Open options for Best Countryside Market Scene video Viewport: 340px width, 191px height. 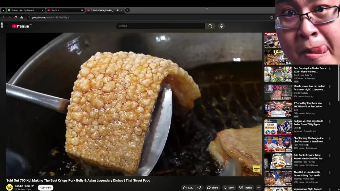(x=330, y=68)
